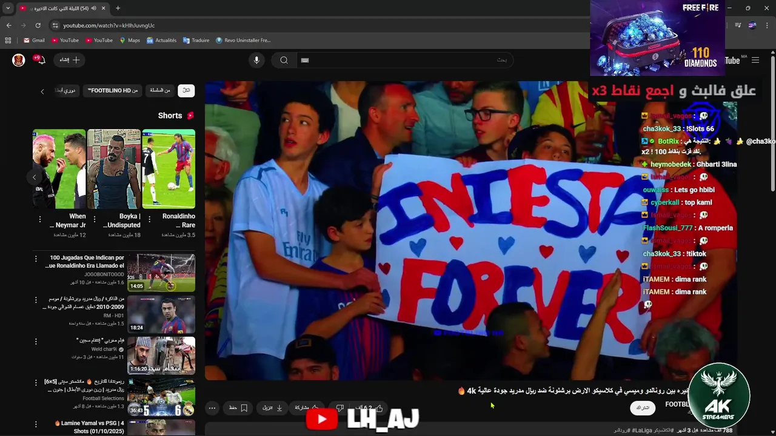Open the Actualités bookmark
The image size is (776, 436).
[x=161, y=41]
